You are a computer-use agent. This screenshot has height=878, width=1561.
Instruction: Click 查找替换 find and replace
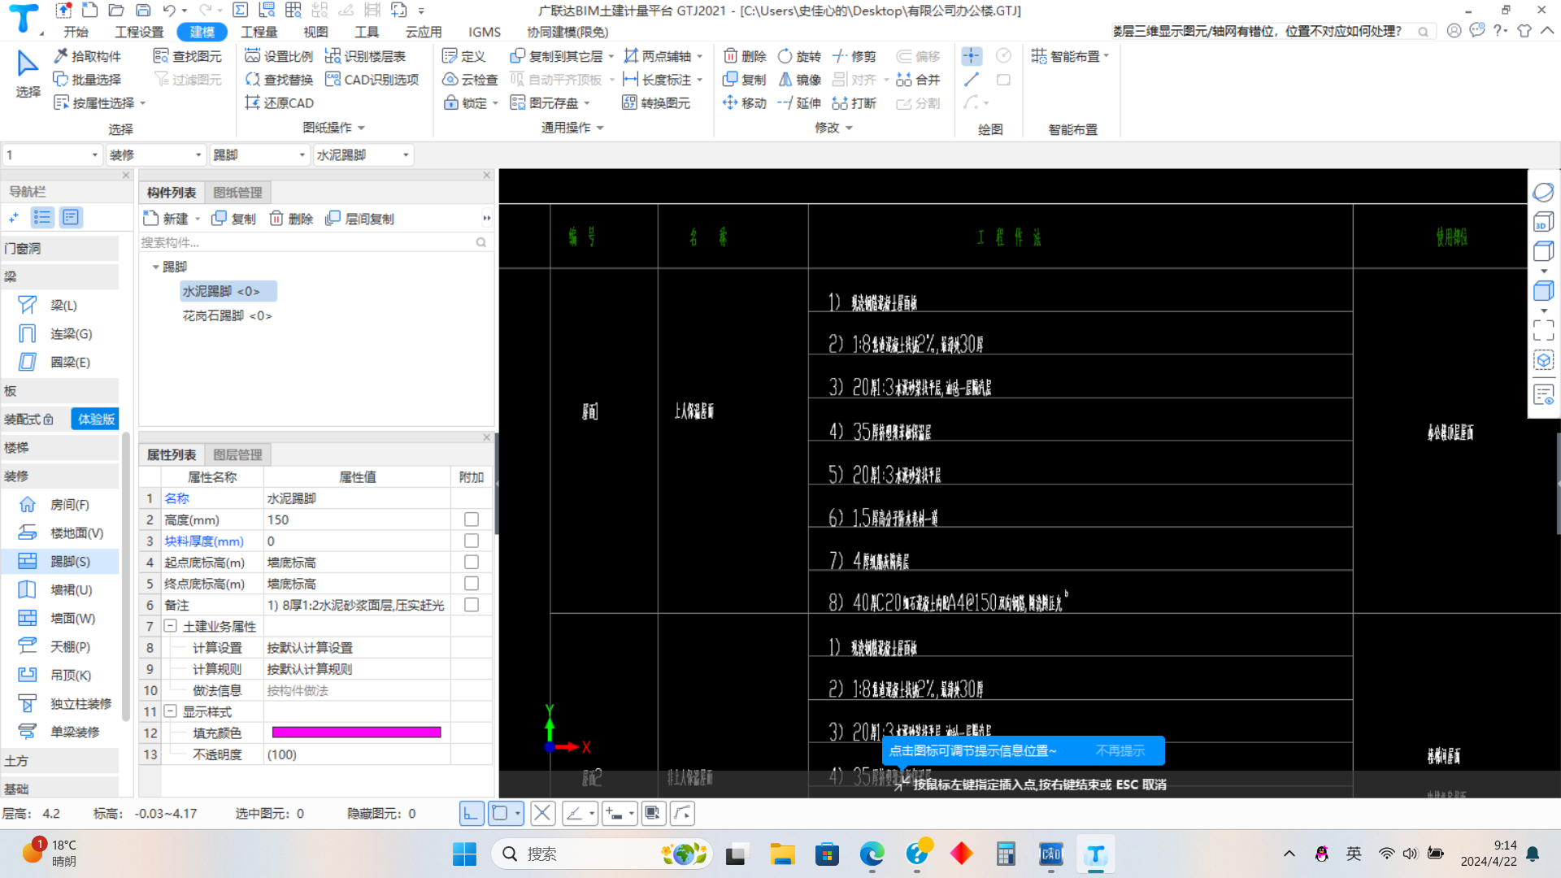click(x=279, y=80)
